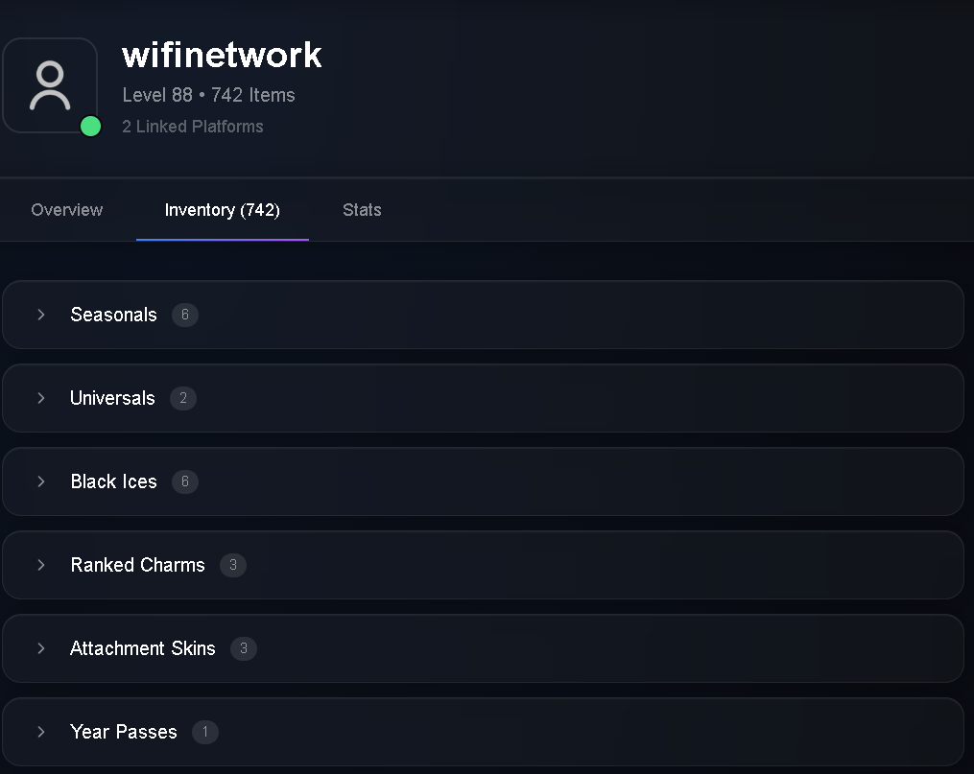
Task: Open the Stats tab
Action: [x=362, y=210]
